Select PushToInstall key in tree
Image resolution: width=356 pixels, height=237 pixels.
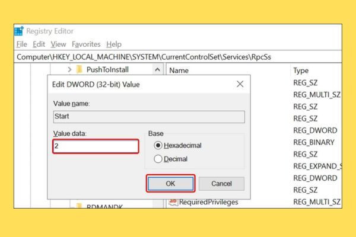tap(107, 70)
